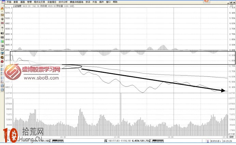236x145 pixels.
Task: Click the application logo icon in menu bar
Action: [3, 2]
